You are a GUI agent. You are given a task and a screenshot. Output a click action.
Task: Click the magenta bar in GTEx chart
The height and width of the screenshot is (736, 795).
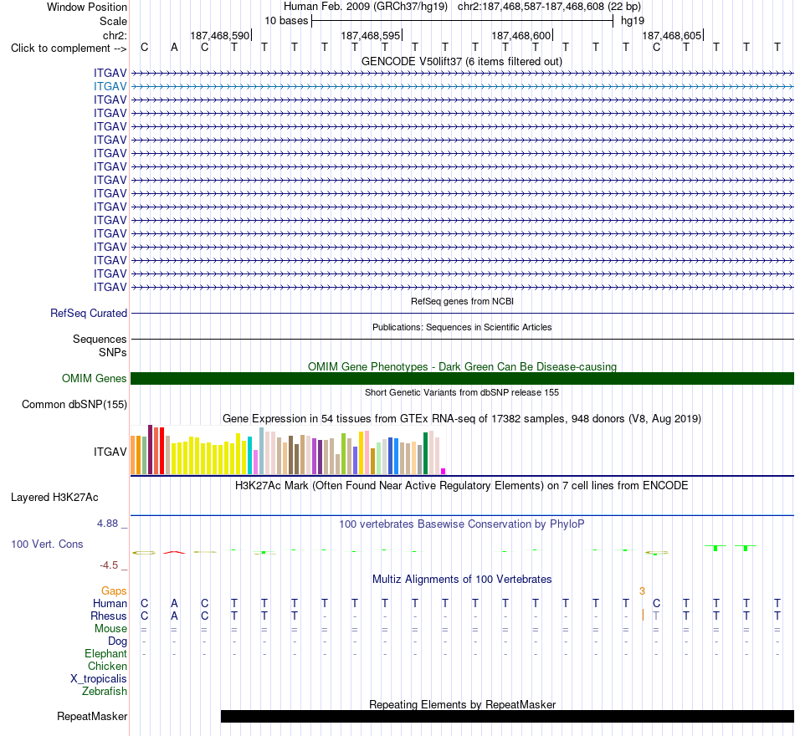[x=444, y=472]
